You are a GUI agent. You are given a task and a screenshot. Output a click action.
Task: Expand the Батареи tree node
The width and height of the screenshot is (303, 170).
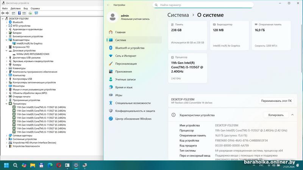click(x=6, y=33)
